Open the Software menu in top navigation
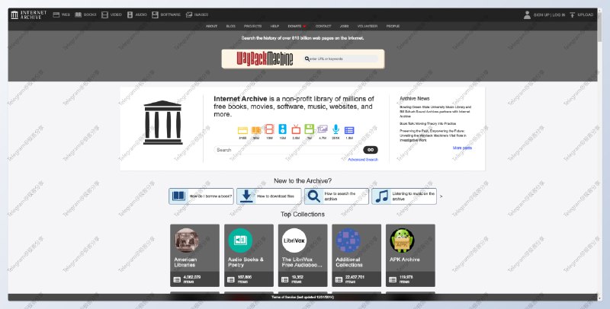Image resolution: width=610 pixels, height=309 pixels. tap(165, 14)
